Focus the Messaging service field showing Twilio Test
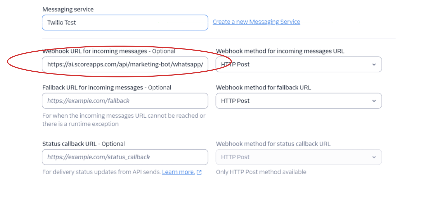 click(x=125, y=23)
